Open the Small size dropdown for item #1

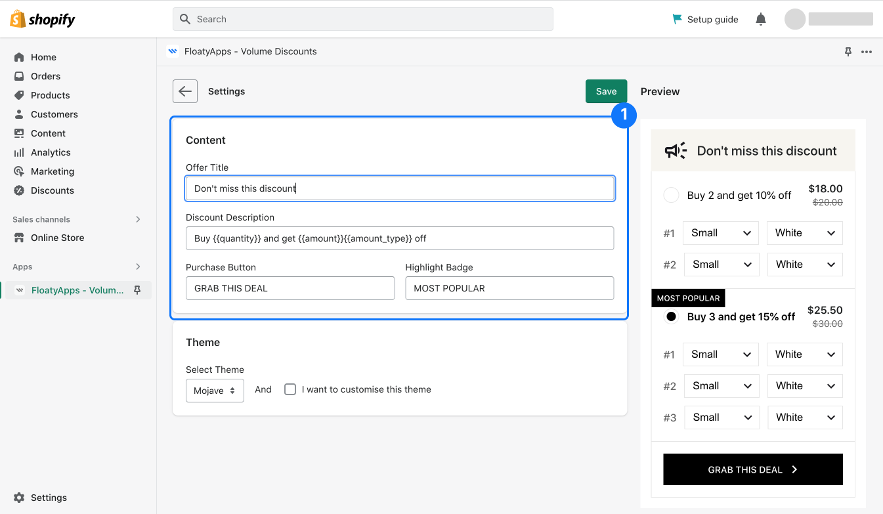coord(720,233)
